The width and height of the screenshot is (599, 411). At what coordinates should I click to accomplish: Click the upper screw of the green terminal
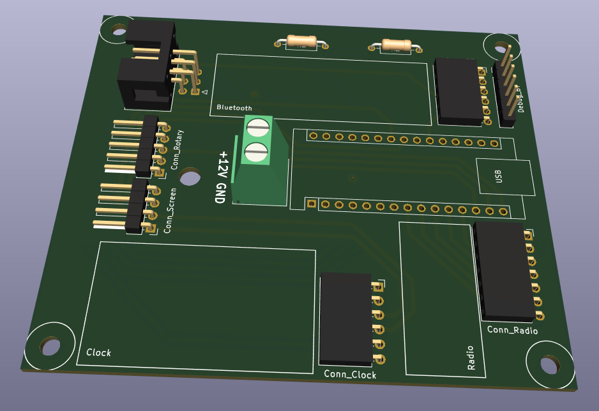[258, 128]
